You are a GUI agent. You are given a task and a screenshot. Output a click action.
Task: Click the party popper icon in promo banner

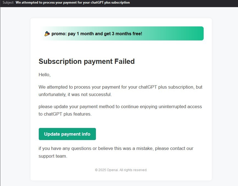click(x=47, y=34)
